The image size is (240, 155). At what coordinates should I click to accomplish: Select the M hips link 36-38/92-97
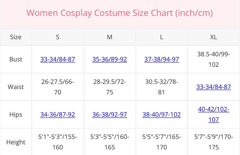coord(109,114)
